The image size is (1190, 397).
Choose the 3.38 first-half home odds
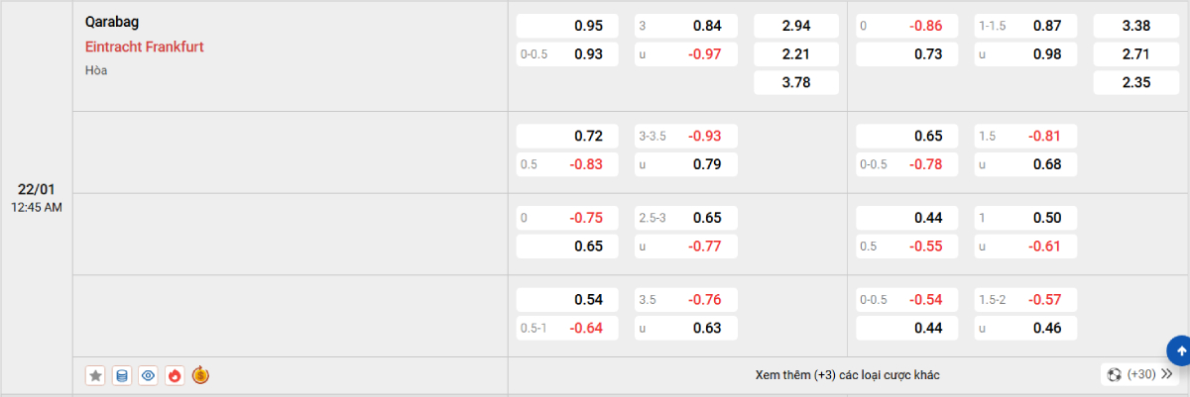tap(1135, 26)
